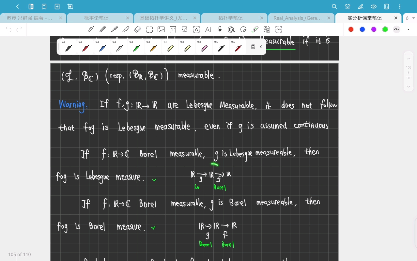Open the stroke thickness dot setting
417x261 pixels.
408,29
